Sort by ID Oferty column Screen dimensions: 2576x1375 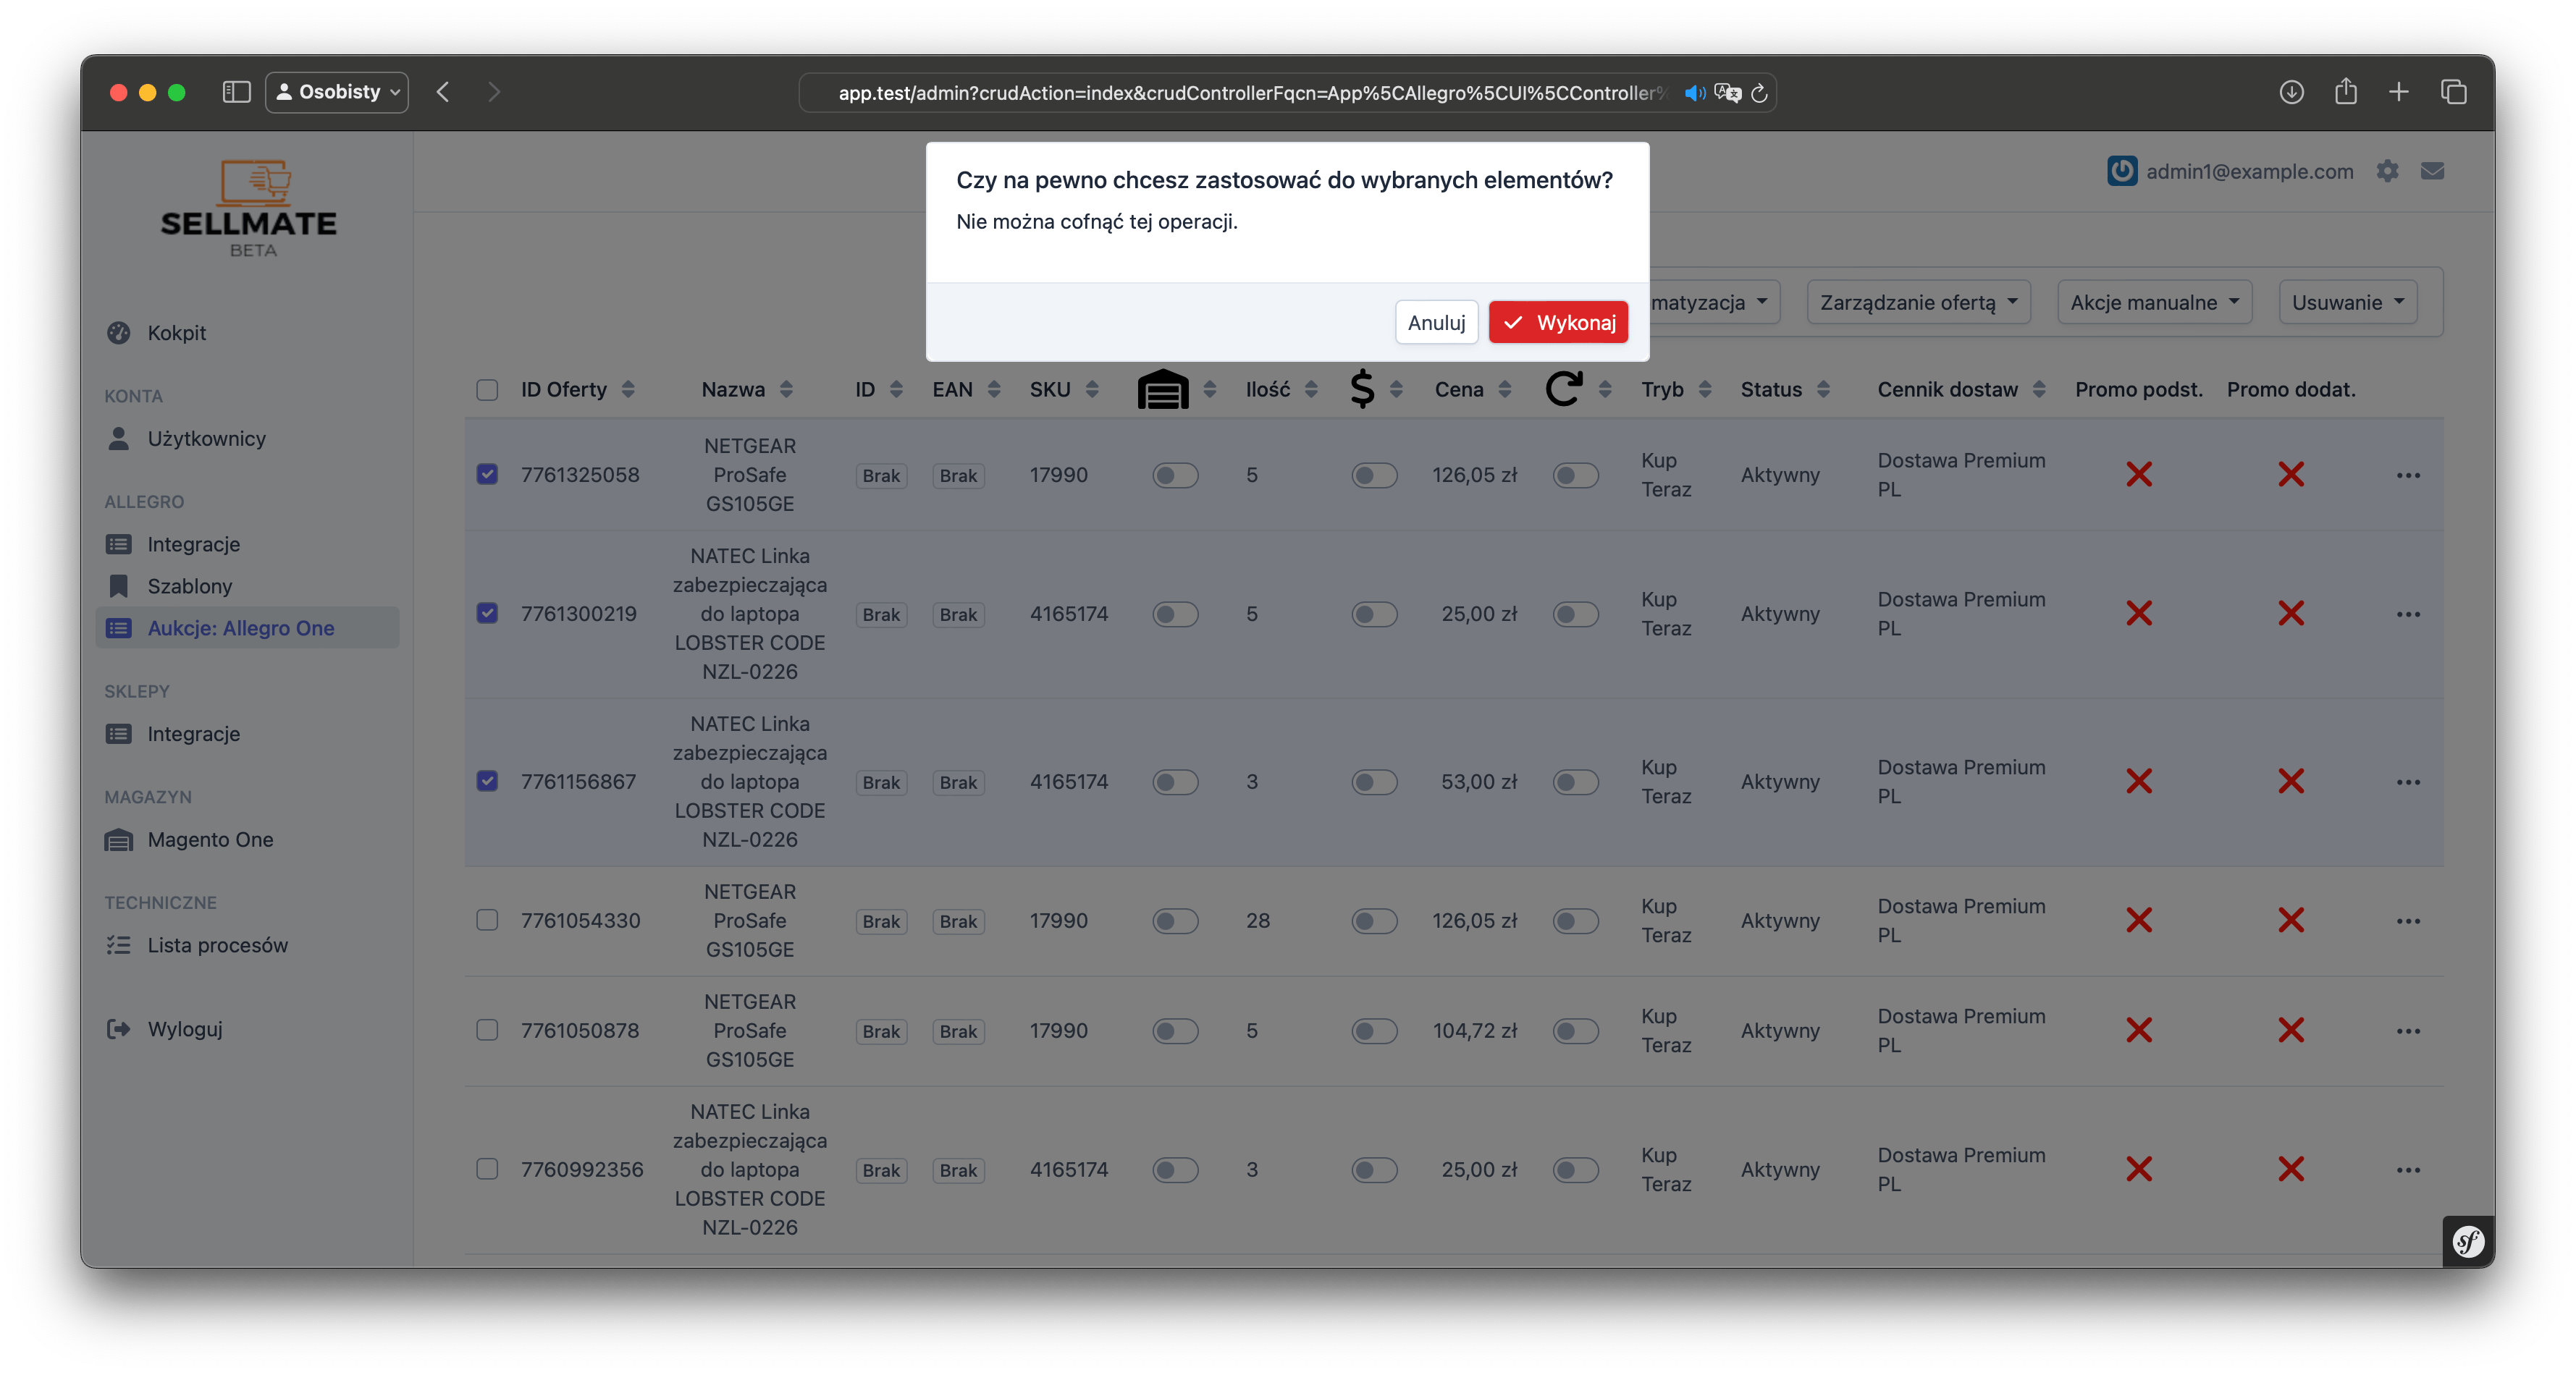577,390
